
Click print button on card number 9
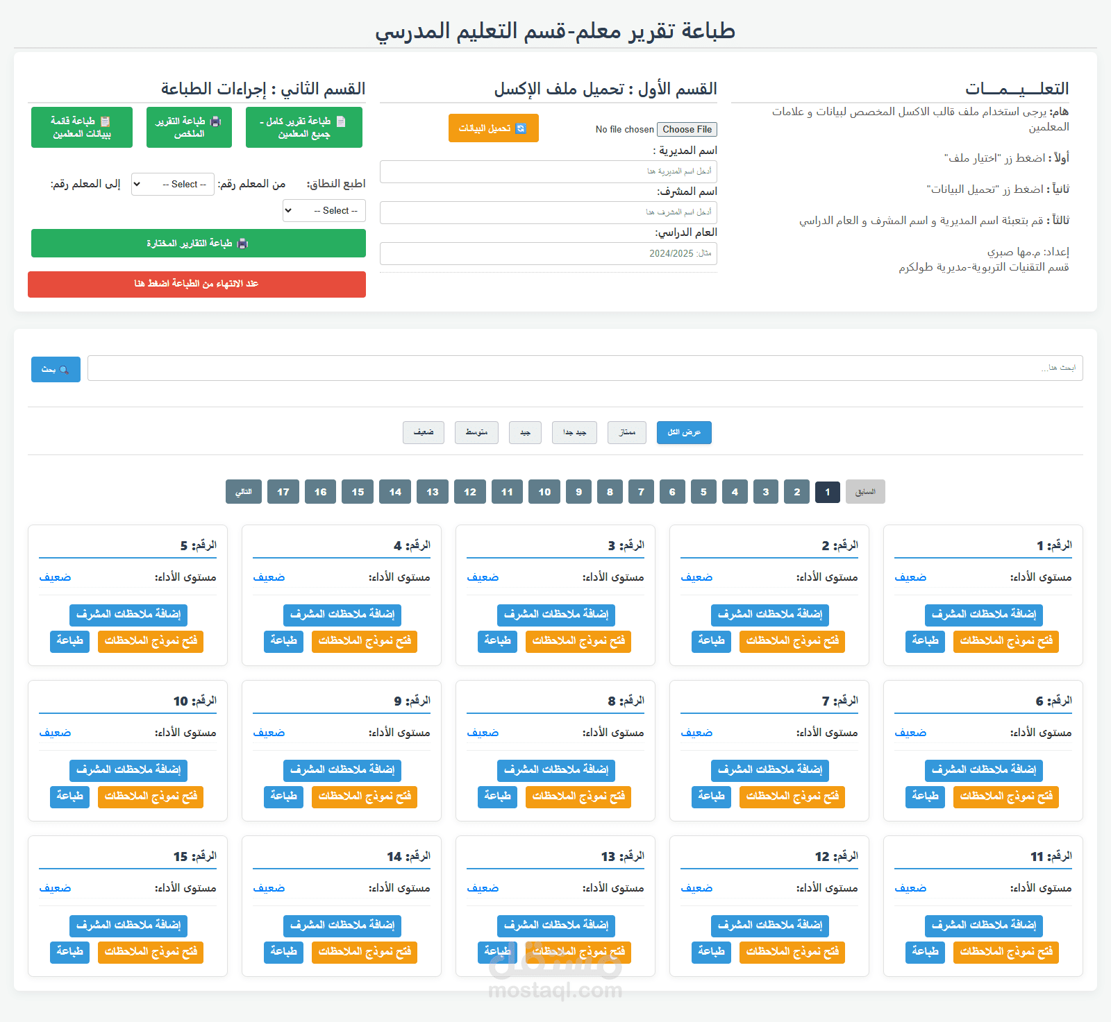pyautogui.click(x=283, y=797)
